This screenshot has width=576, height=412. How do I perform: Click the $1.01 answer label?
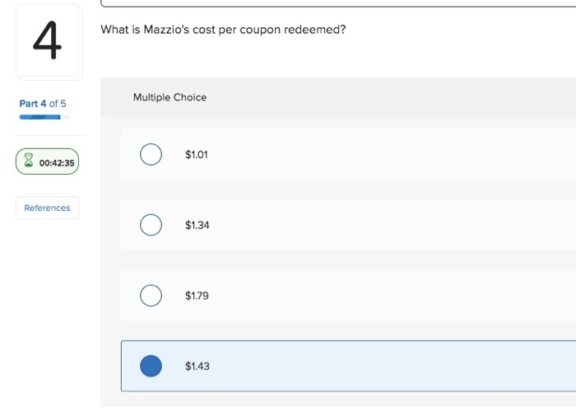click(x=197, y=154)
